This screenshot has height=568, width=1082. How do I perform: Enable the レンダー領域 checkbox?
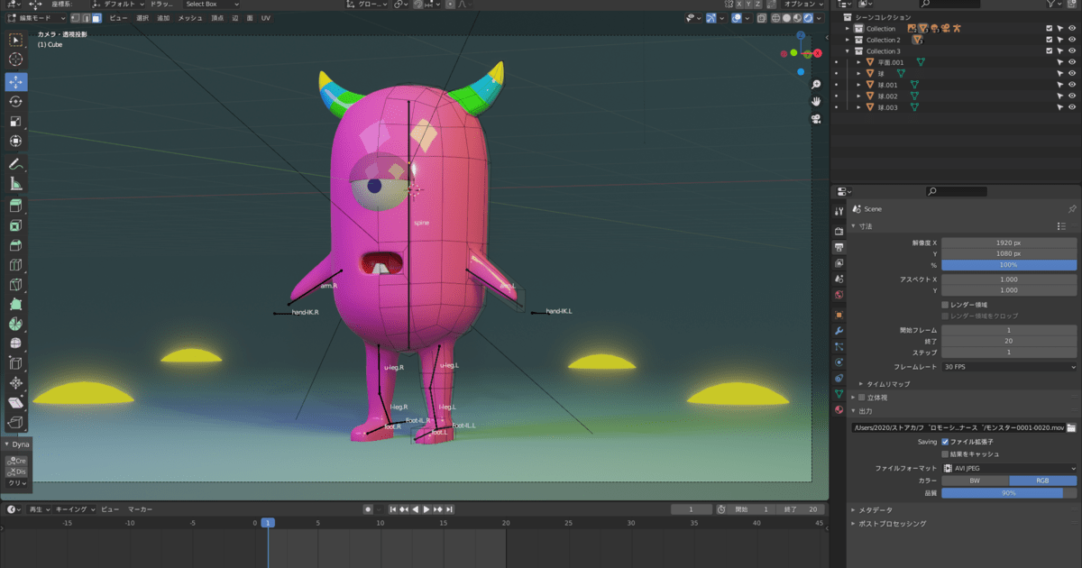pos(945,305)
